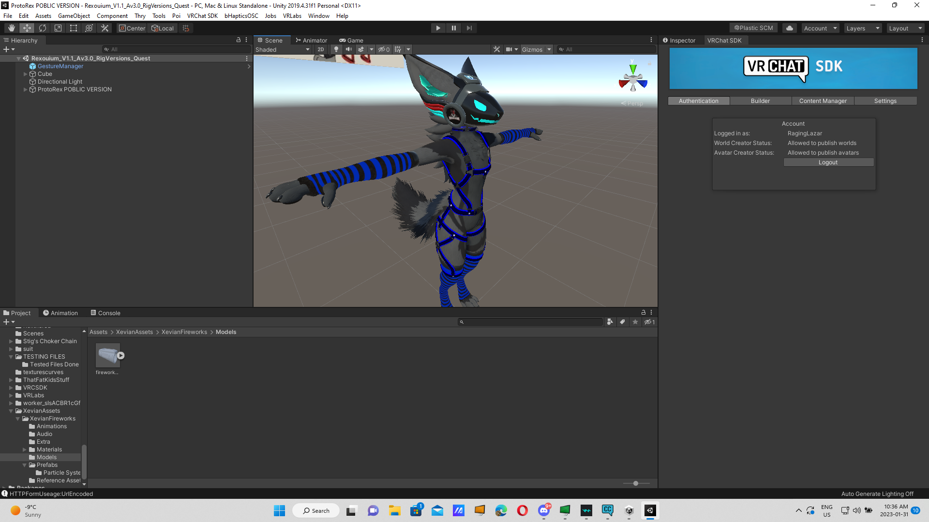Open the VRChat SDK menu

202,15
